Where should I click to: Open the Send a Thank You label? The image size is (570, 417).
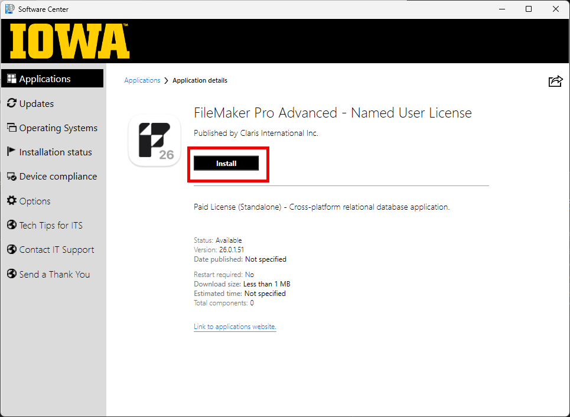pos(54,275)
